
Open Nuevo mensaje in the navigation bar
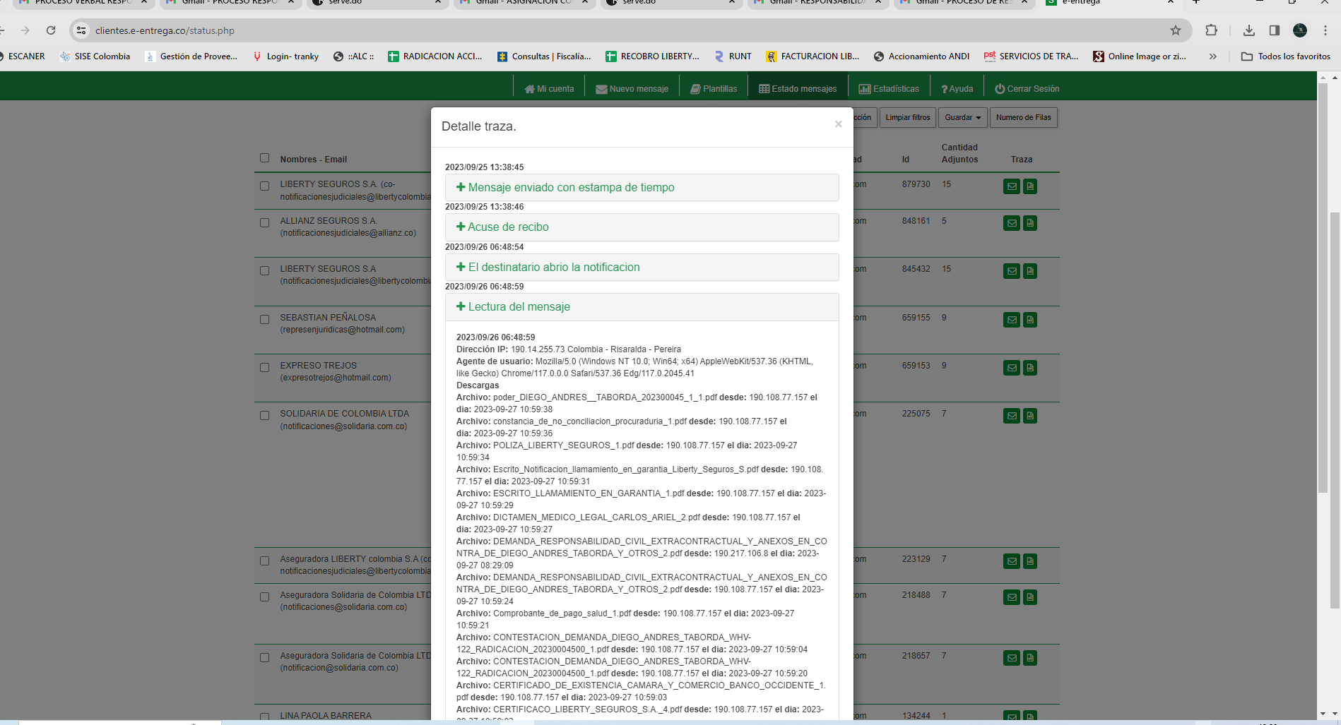(x=632, y=89)
